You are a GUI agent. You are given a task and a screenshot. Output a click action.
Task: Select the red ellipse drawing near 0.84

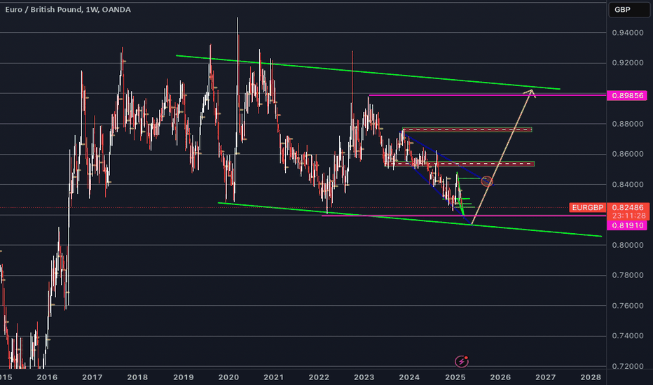[x=487, y=181]
